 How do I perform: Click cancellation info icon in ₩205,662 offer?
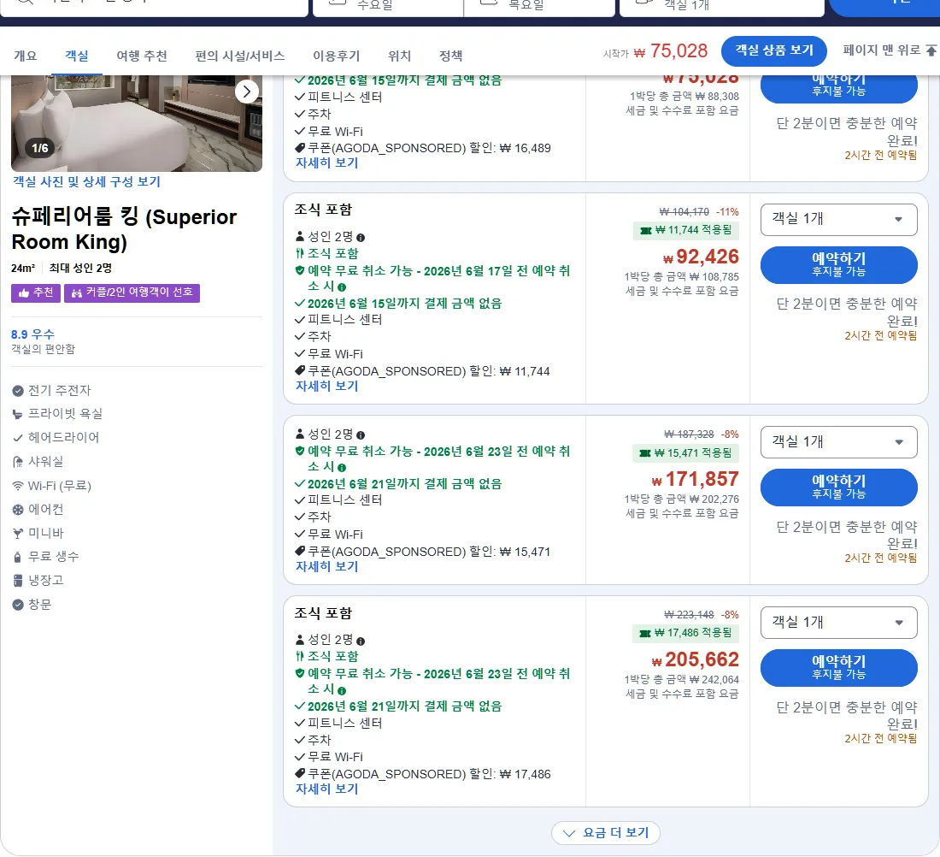(342, 691)
